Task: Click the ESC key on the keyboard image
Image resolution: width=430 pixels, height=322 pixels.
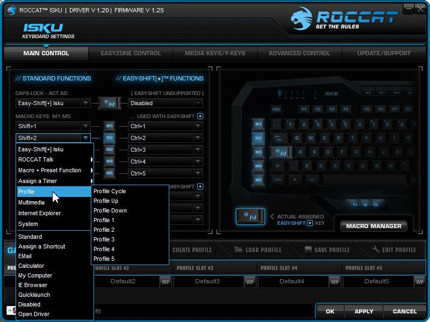Action: [x=276, y=109]
